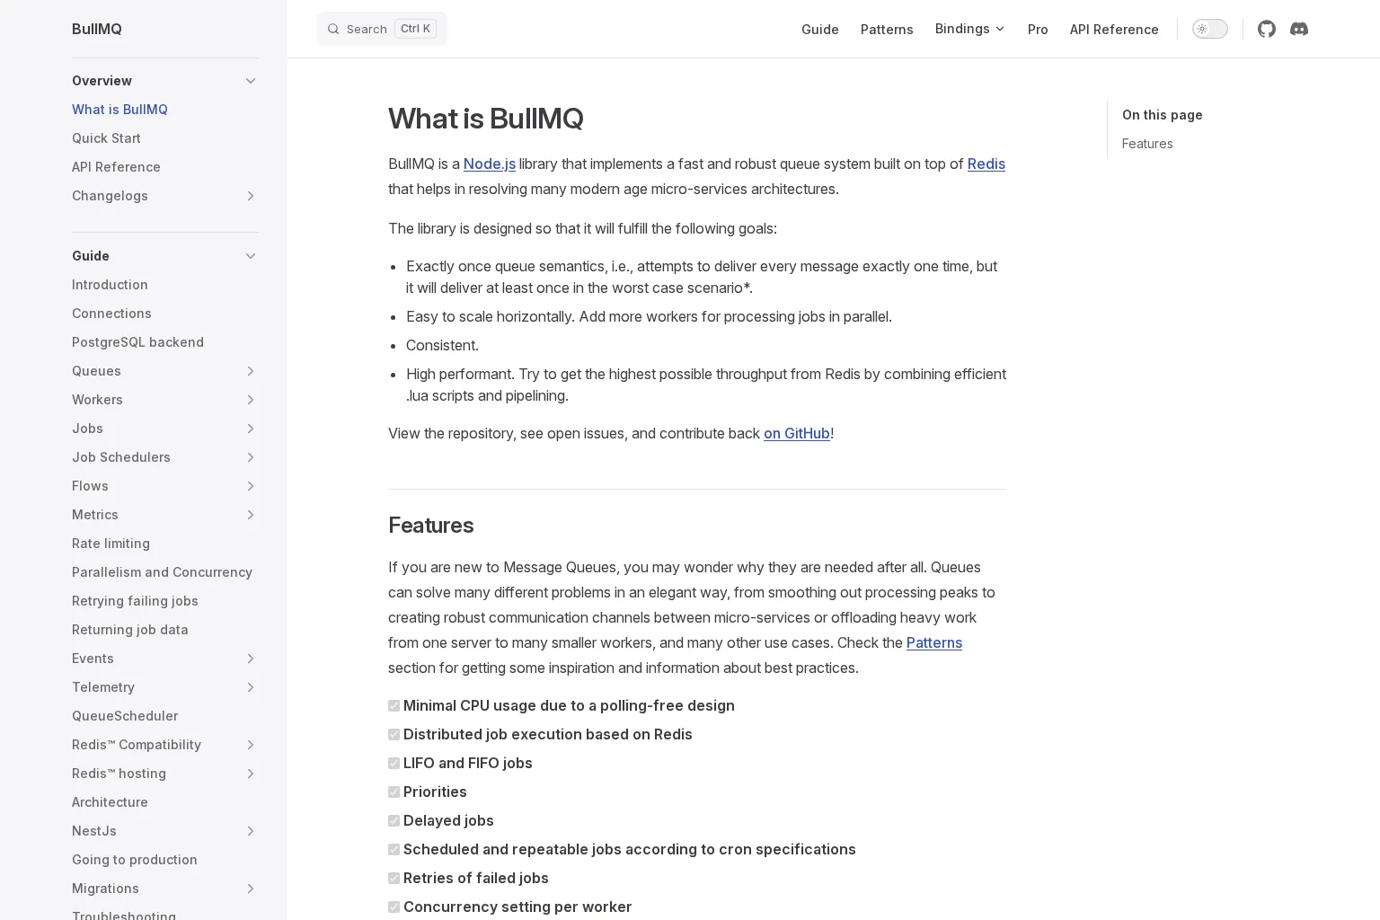Open the QueueScheduler page

(x=125, y=716)
